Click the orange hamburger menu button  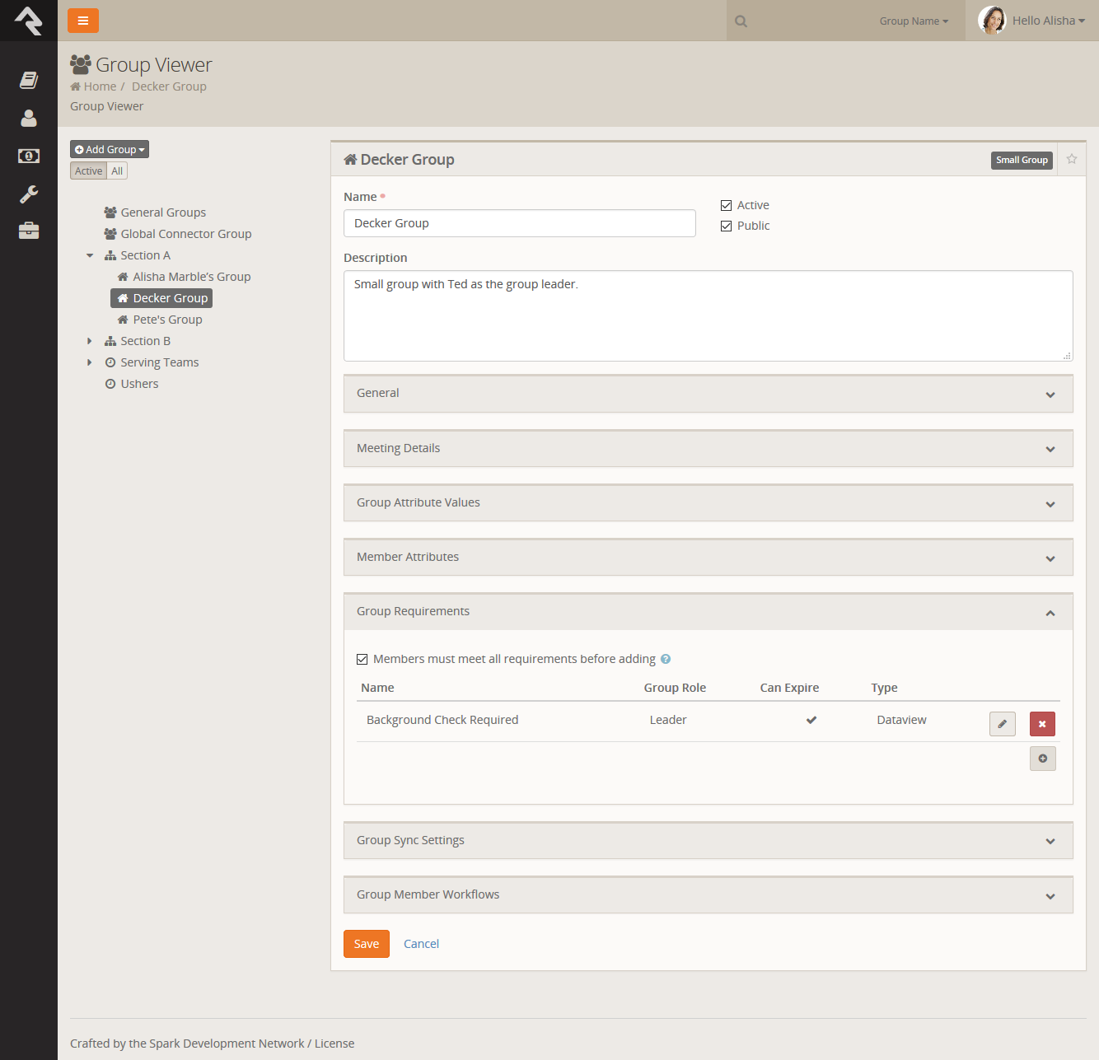pos(83,21)
